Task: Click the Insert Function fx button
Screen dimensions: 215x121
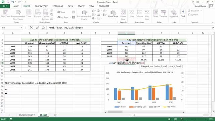Action: click(x=43, y=28)
